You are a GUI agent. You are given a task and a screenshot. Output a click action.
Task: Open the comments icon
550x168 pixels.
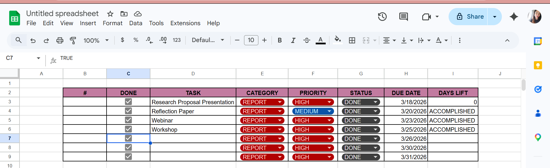coord(403,17)
